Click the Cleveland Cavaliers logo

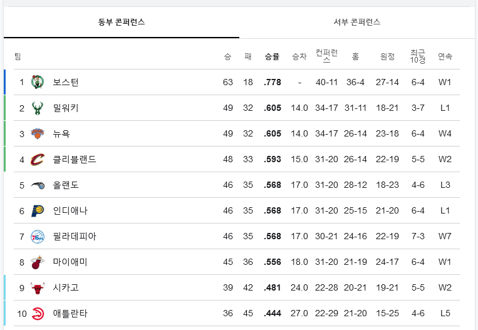tap(38, 159)
